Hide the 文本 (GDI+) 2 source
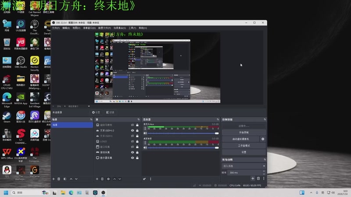The image size is (351, 197). pyautogui.click(x=133, y=130)
